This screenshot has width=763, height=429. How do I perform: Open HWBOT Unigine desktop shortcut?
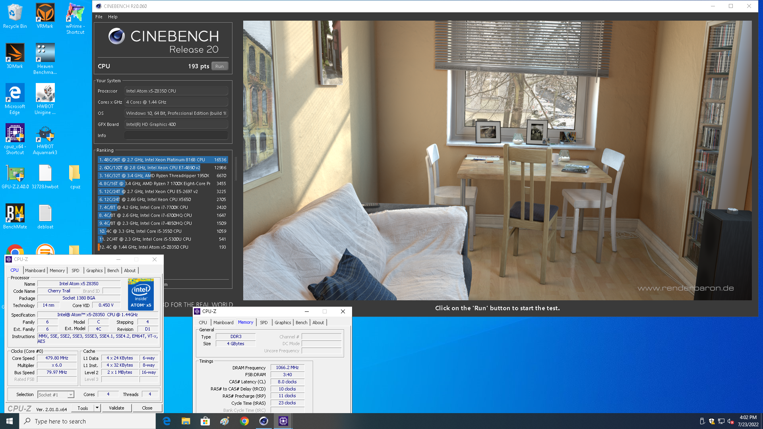(x=45, y=99)
